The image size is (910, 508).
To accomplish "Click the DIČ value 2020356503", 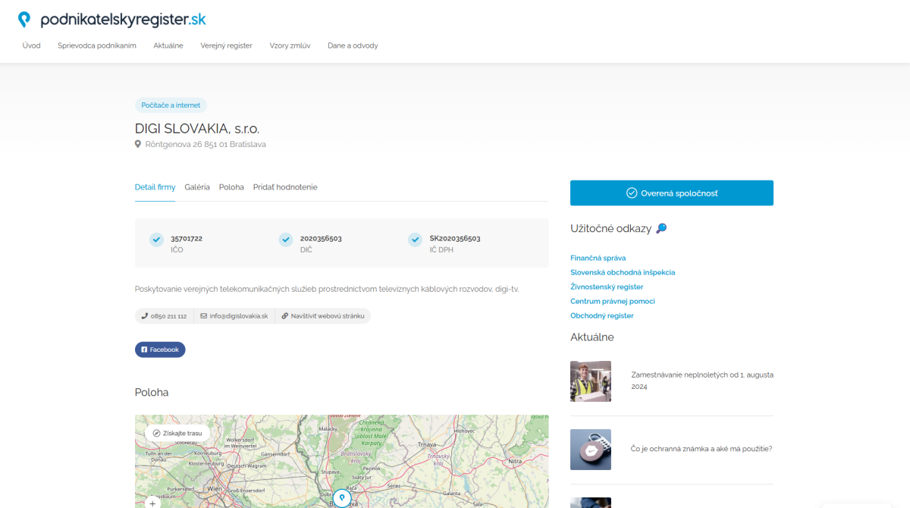I will 321,238.
